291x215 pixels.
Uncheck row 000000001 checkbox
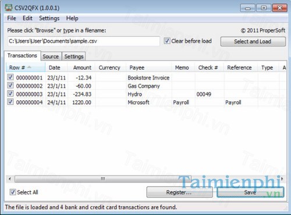click(x=10, y=77)
